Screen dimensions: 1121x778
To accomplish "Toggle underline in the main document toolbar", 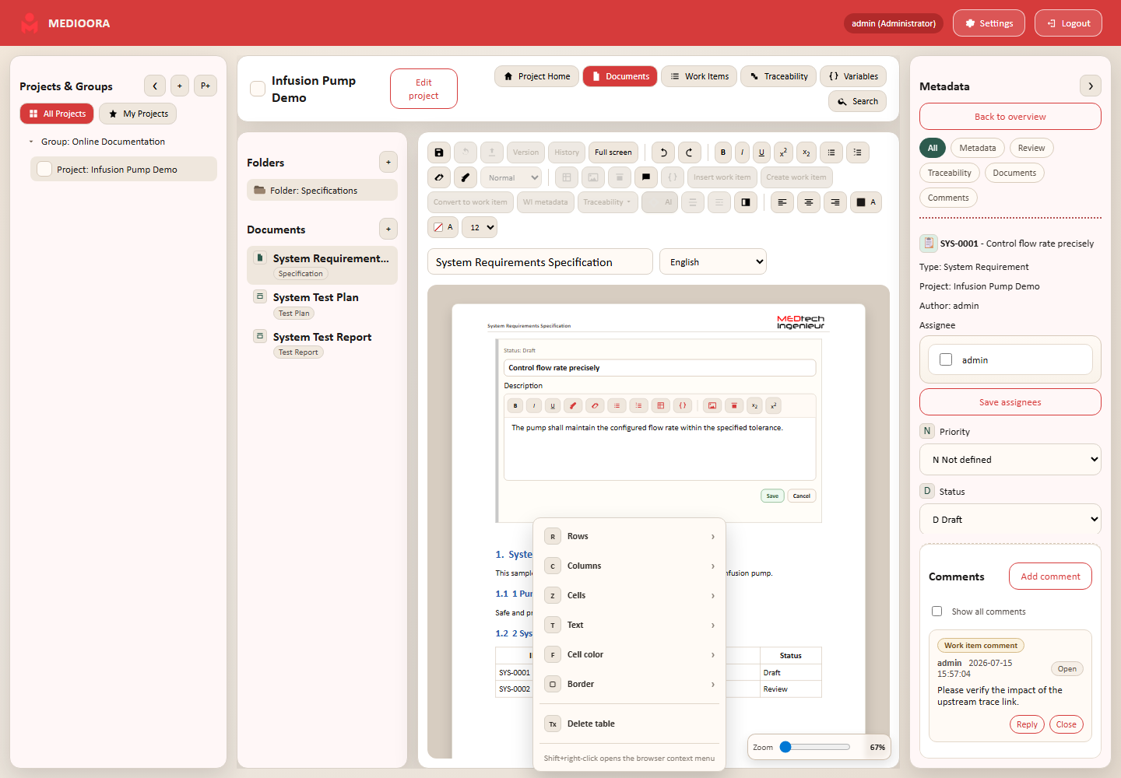I will pos(761,152).
